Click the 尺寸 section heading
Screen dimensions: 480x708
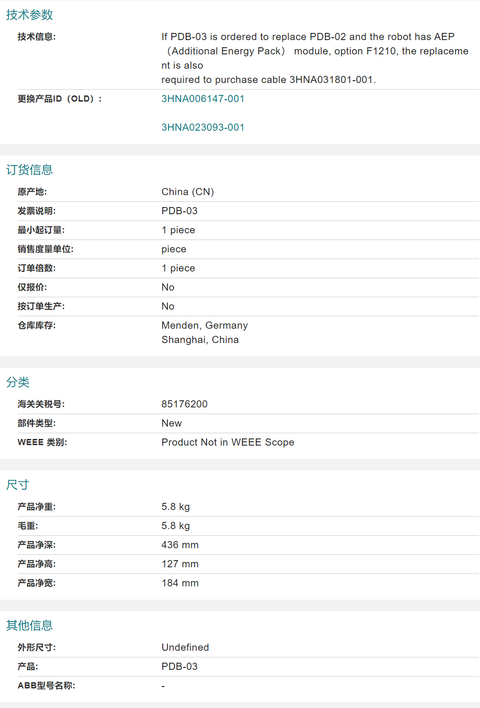tap(18, 485)
